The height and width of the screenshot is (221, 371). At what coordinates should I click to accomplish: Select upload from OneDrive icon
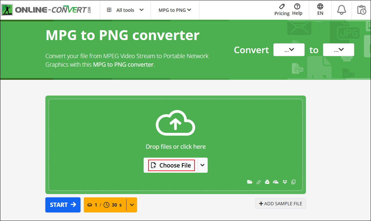point(276,182)
